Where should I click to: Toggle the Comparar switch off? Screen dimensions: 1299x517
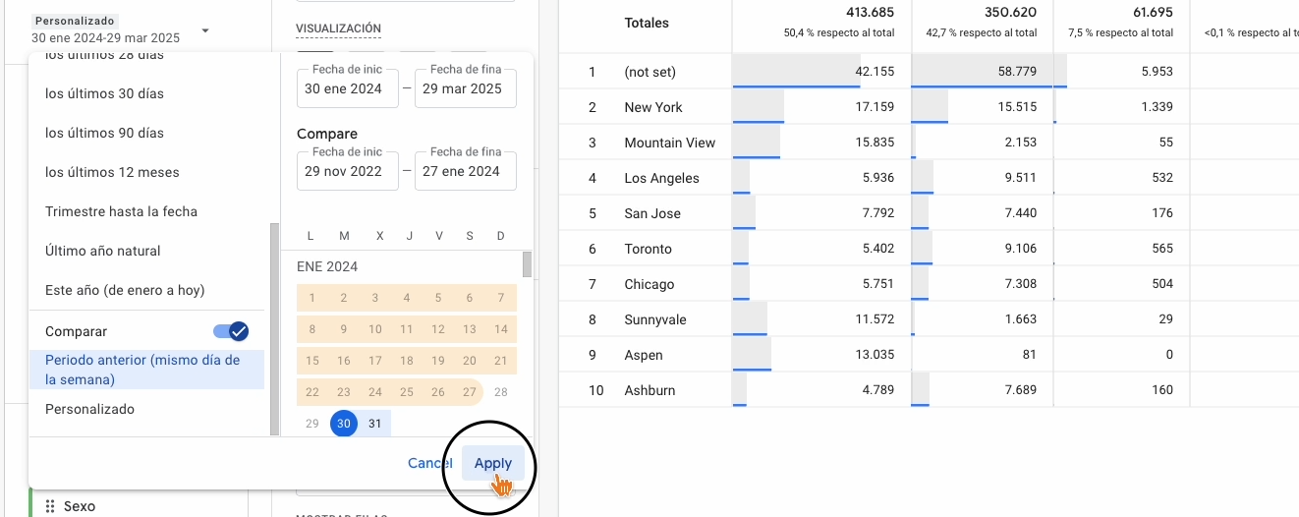(231, 331)
